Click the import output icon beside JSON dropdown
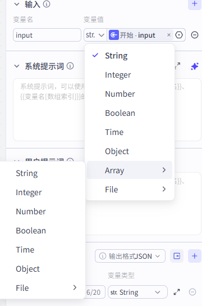Image resolution: width=202 pixels, height=306 pixels. point(177,256)
